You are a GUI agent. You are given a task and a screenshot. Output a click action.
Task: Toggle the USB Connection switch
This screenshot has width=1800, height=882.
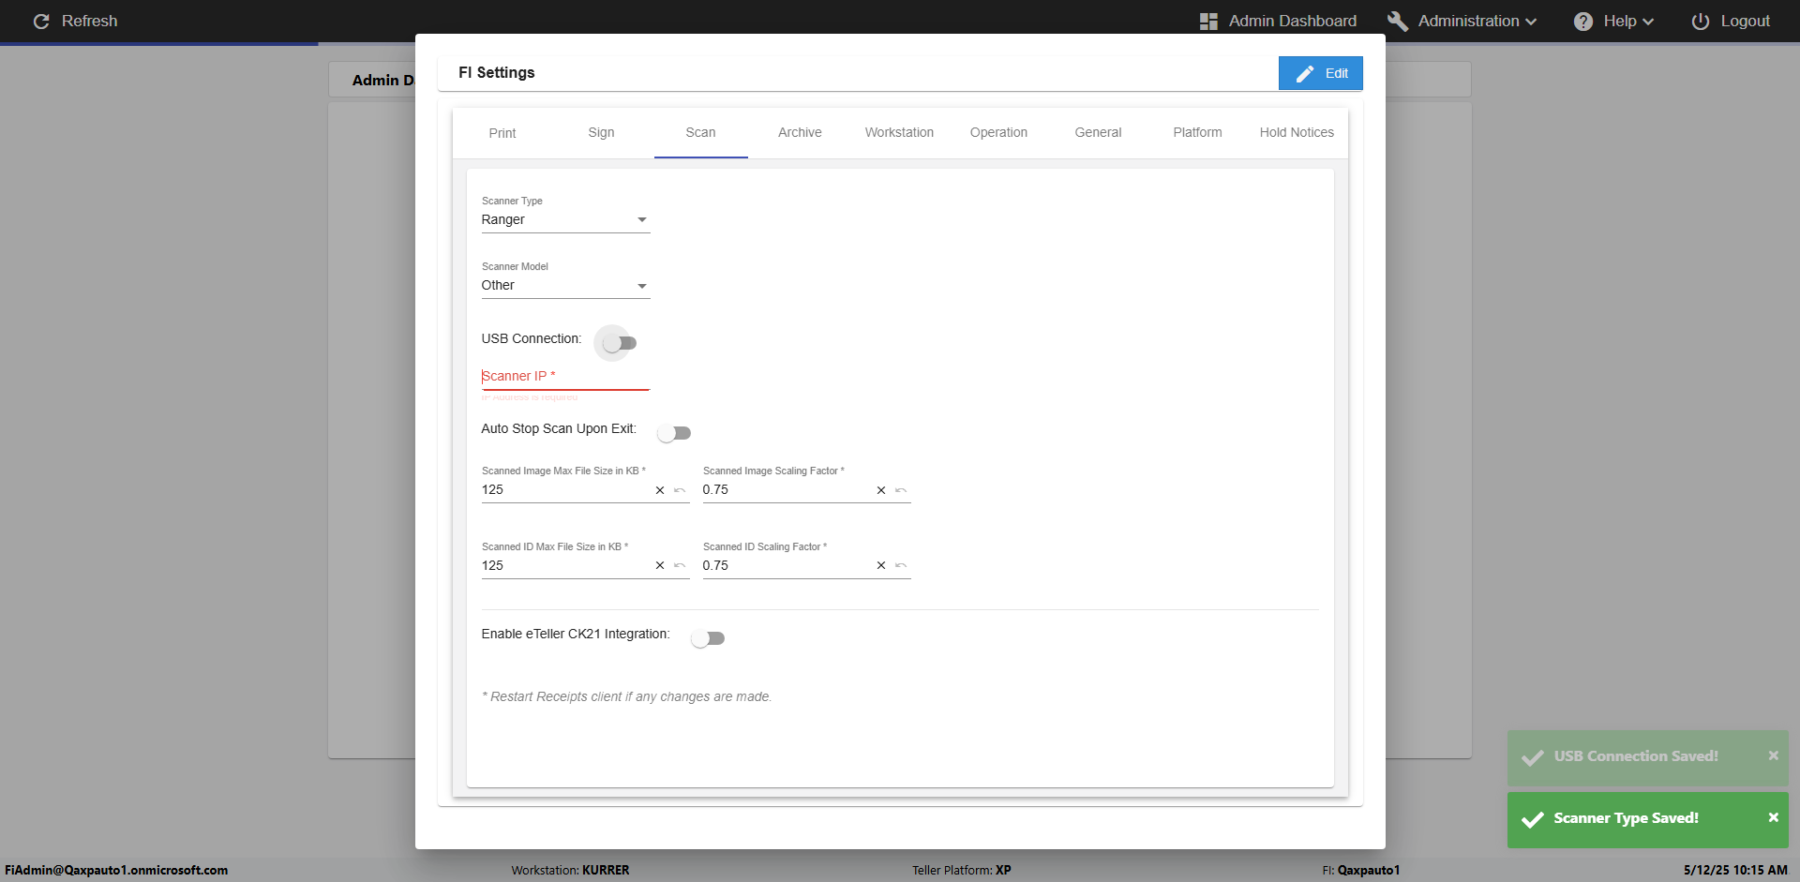coord(620,343)
